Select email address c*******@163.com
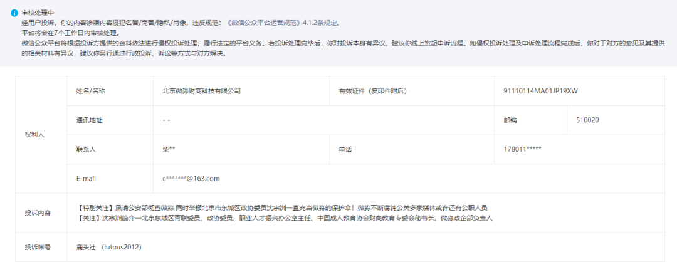677x262 pixels. click(x=191, y=178)
